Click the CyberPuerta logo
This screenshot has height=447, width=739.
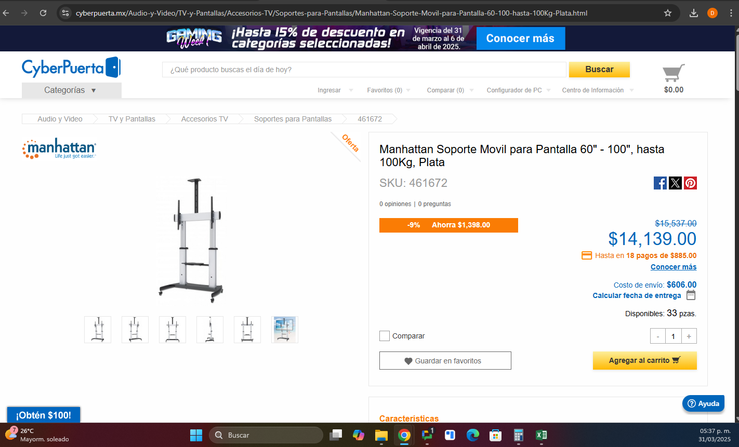click(71, 67)
